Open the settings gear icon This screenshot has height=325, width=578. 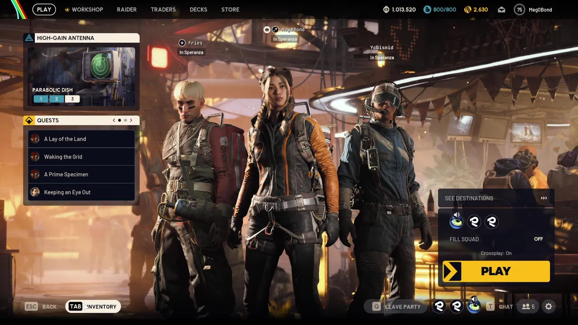(x=549, y=306)
